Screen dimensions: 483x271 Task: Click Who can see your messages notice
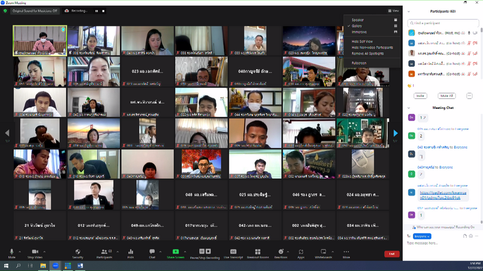click(x=443, y=227)
